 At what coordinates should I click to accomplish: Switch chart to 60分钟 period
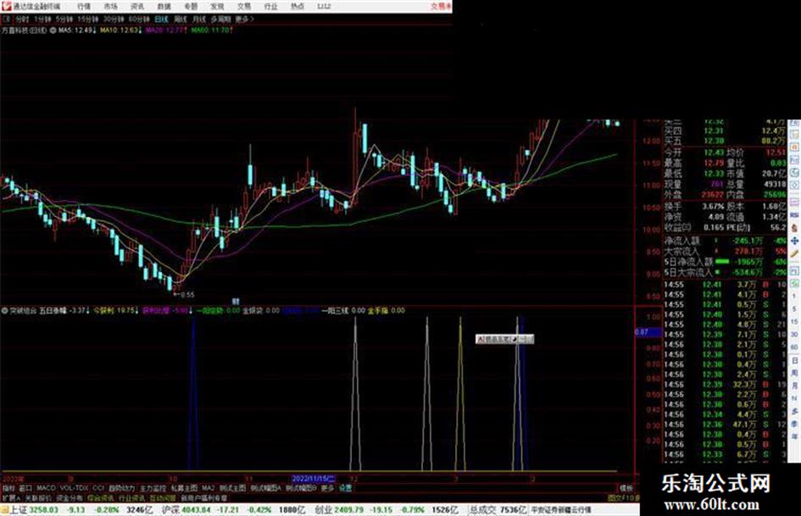(139, 19)
